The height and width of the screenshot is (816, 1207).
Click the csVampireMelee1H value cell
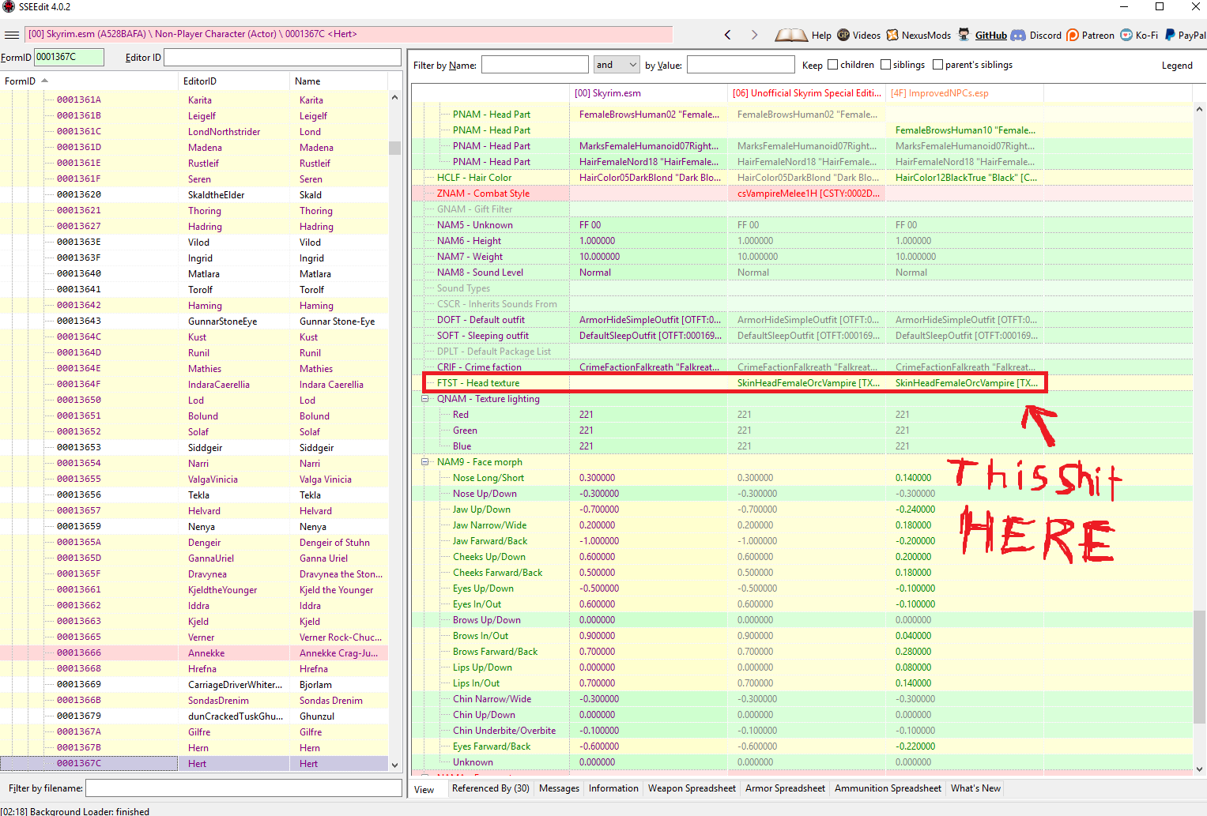(x=806, y=194)
